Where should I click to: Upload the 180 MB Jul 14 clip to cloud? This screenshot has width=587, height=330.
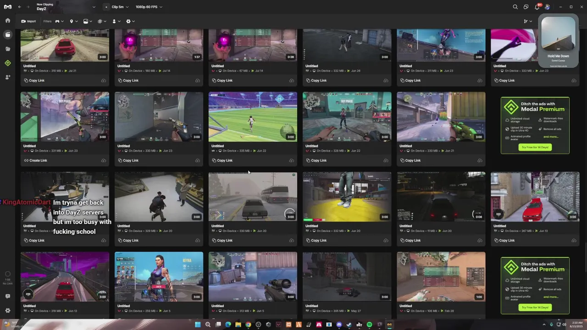(x=198, y=81)
